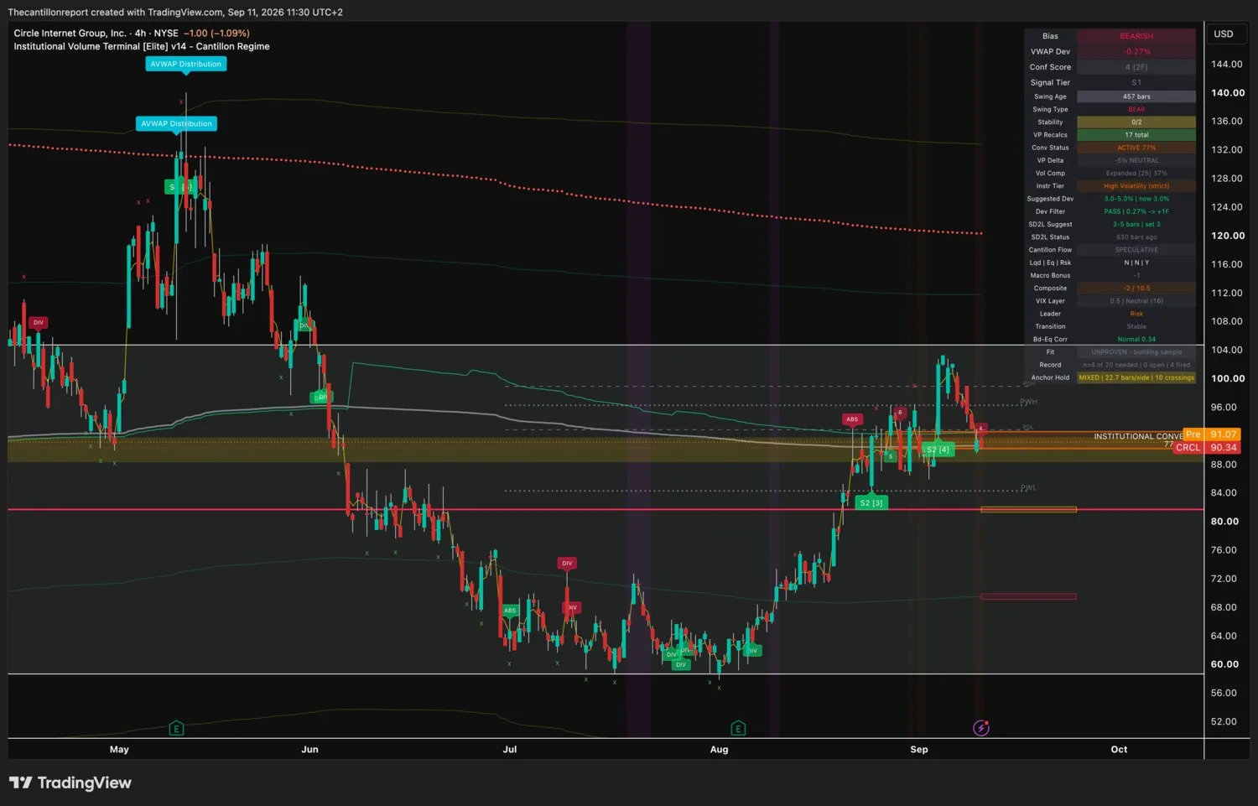Click the orange Pre 91.07 price label
The width and height of the screenshot is (1258, 806).
1211,434
